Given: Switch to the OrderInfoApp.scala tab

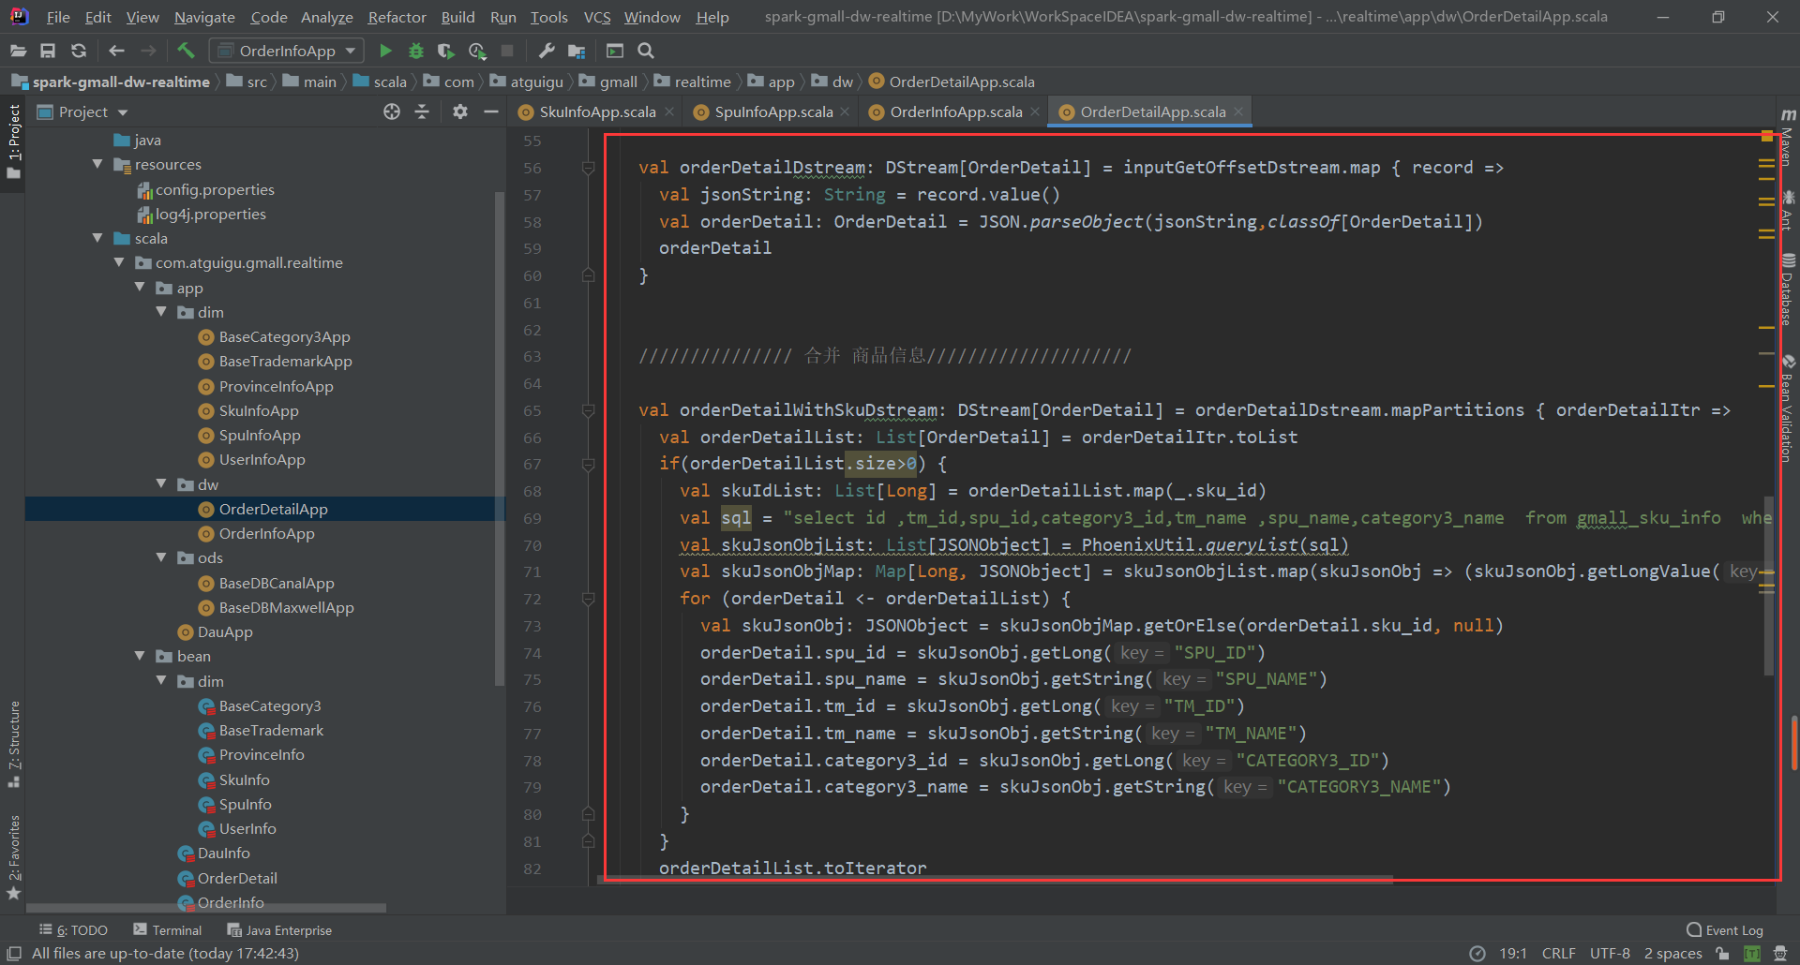Looking at the screenshot, I should click(955, 111).
